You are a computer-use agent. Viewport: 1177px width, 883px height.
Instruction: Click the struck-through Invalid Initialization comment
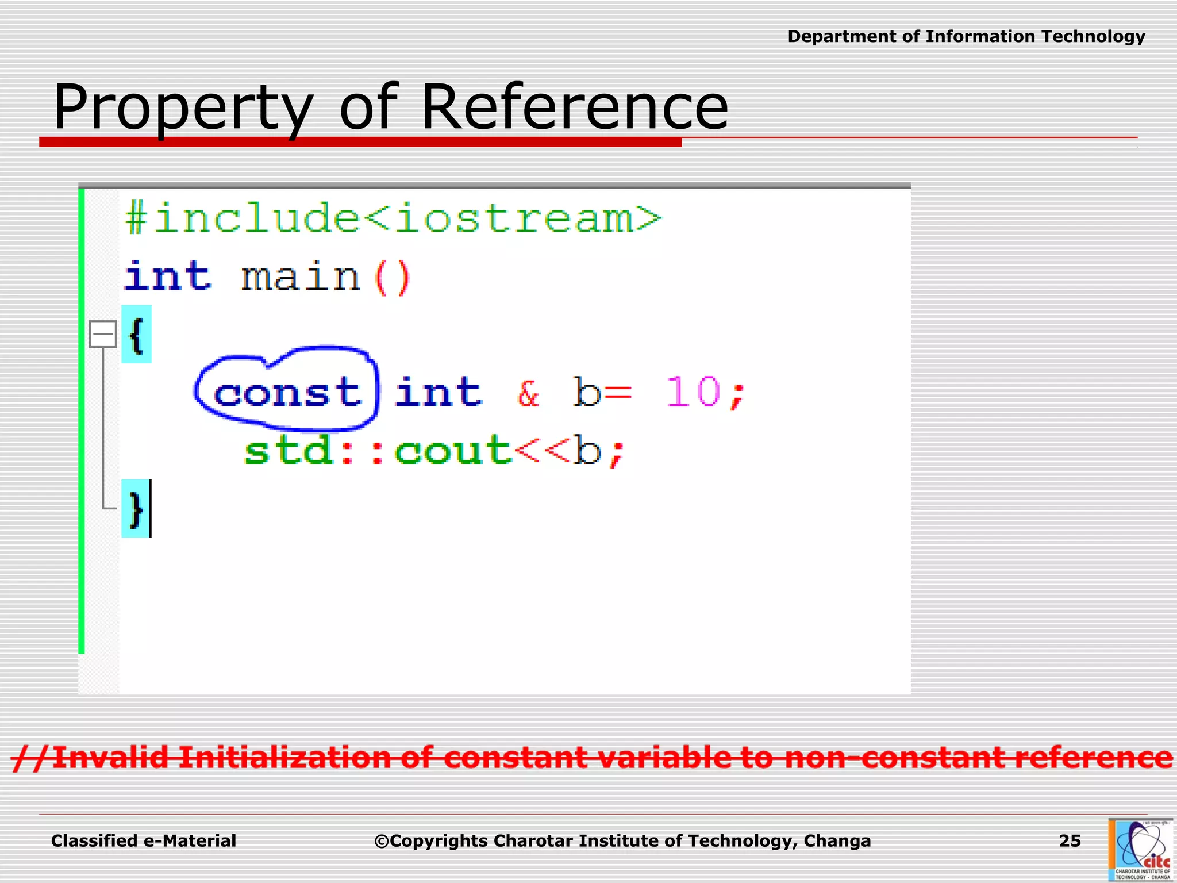592,758
